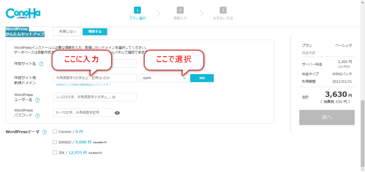The image size is (365, 172).
Task: Click the 検索 domain search button
Action: [x=202, y=78]
